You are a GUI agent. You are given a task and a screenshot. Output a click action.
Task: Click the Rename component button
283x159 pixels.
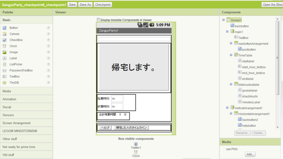coord(243,133)
